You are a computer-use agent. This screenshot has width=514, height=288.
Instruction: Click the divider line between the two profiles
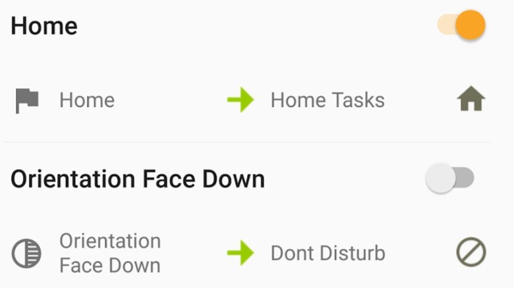[x=247, y=142]
